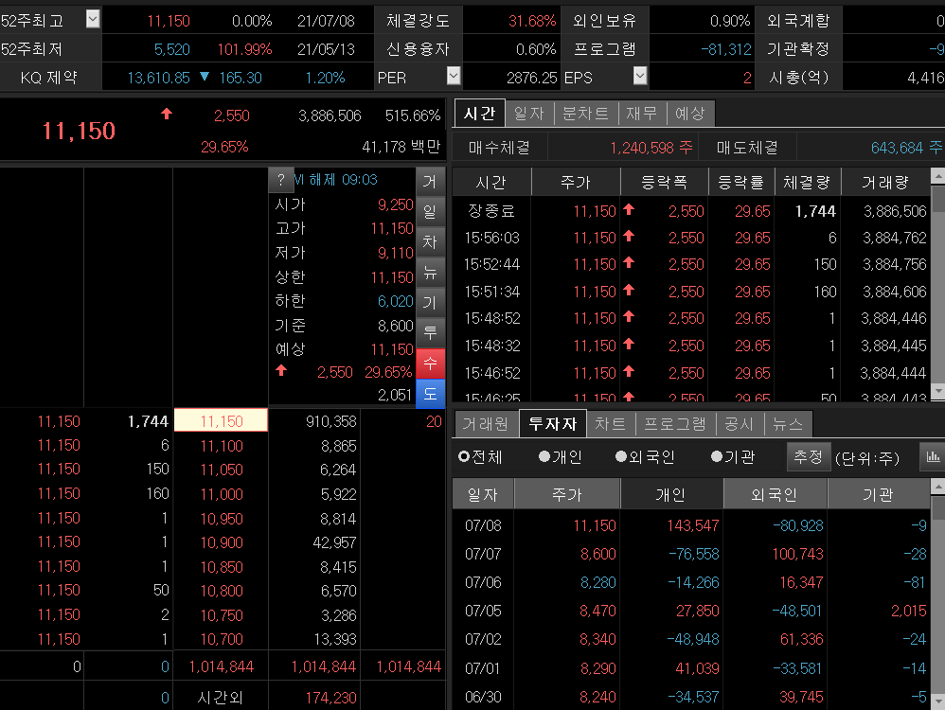The height and width of the screenshot is (710, 945).
Task: Open the 차트 tab in lower panel
Action: coord(611,424)
